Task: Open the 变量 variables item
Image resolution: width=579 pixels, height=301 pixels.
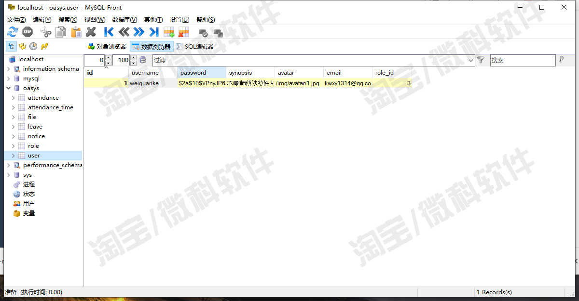Action: tap(28, 213)
